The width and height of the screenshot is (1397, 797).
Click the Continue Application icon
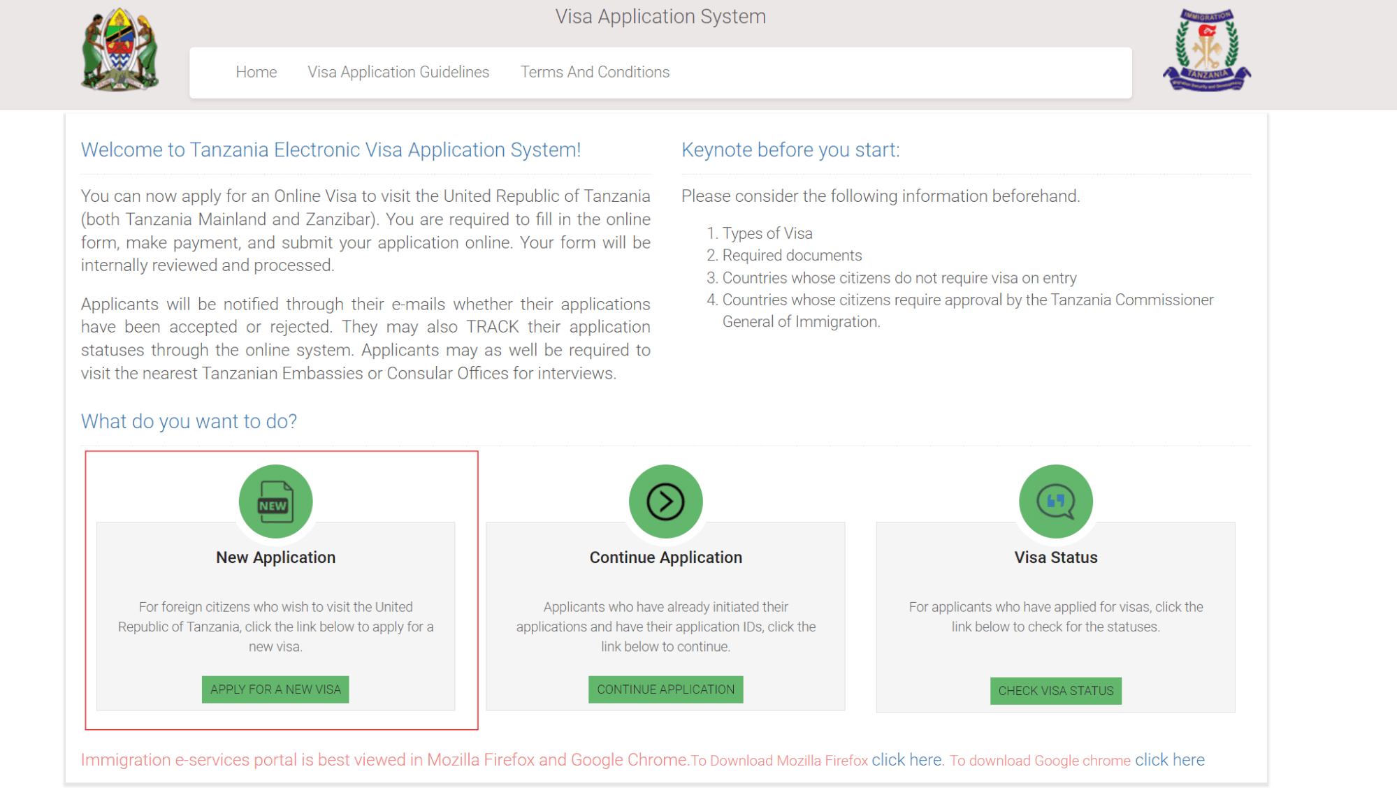[666, 502]
